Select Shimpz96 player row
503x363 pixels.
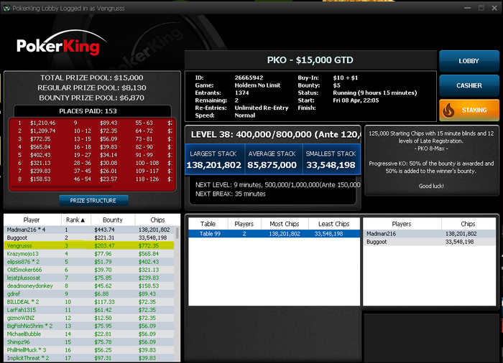click(89, 342)
